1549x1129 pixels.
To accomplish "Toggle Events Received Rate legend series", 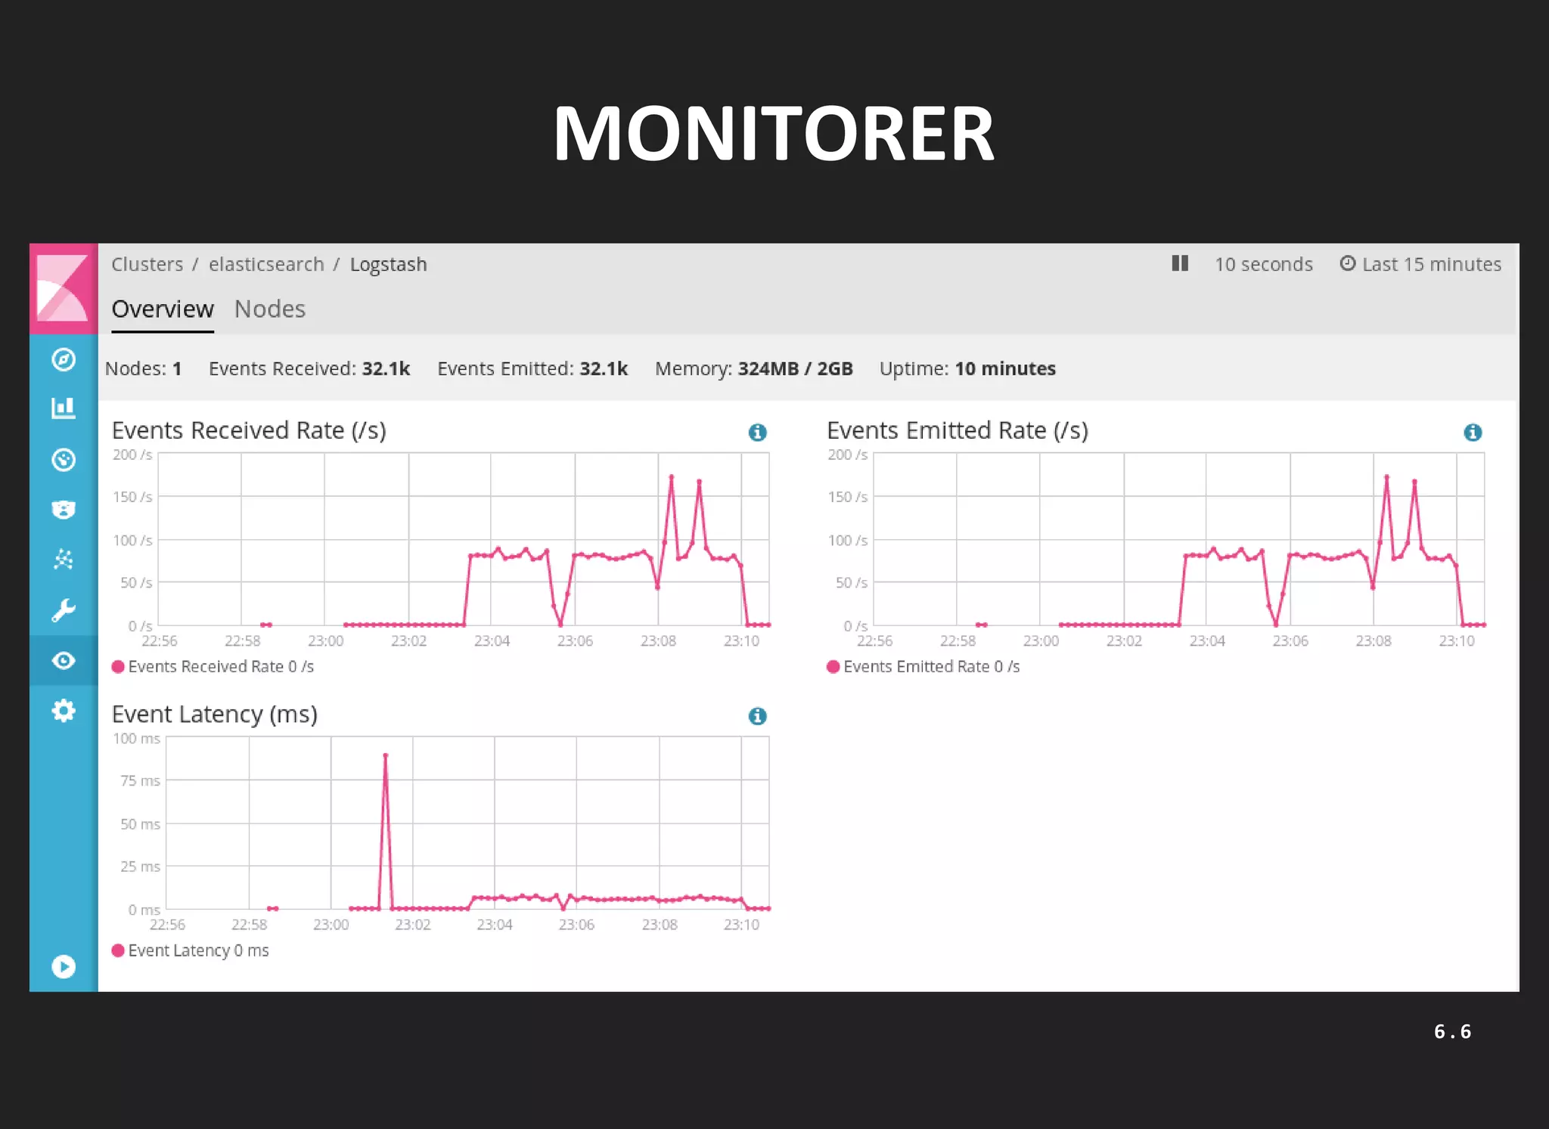I will pos(213,667).
